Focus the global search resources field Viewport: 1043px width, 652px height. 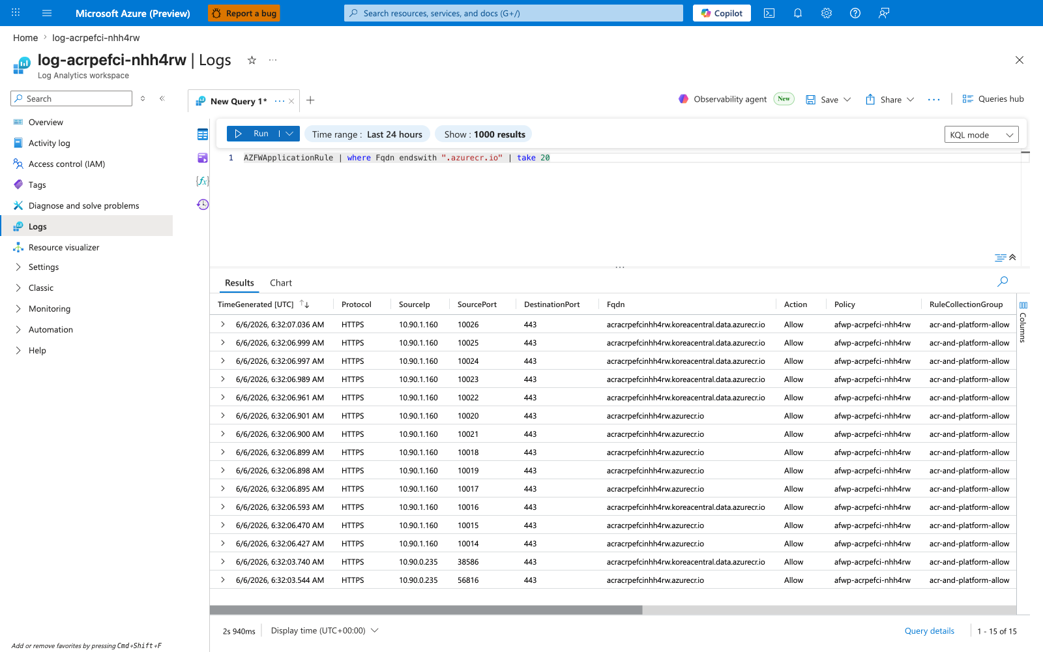pos(514,13)
